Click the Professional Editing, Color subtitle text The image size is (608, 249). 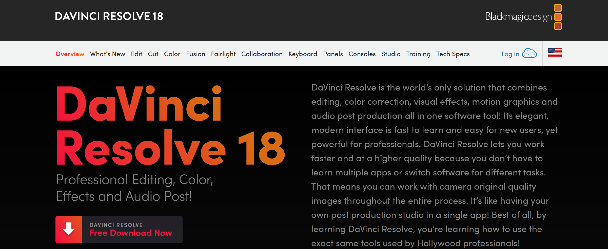(x=134, y=188)
